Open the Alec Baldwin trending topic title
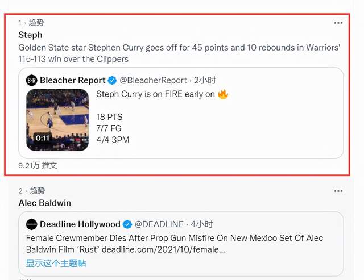Screen dimensions: 364x280 pyautogui.click(x=44, y=203)
